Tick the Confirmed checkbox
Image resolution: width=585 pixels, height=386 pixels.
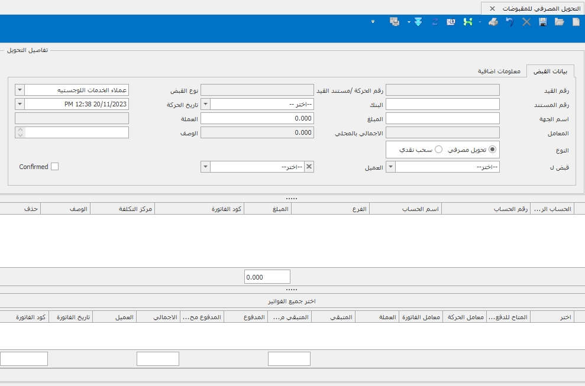[55, 167]
